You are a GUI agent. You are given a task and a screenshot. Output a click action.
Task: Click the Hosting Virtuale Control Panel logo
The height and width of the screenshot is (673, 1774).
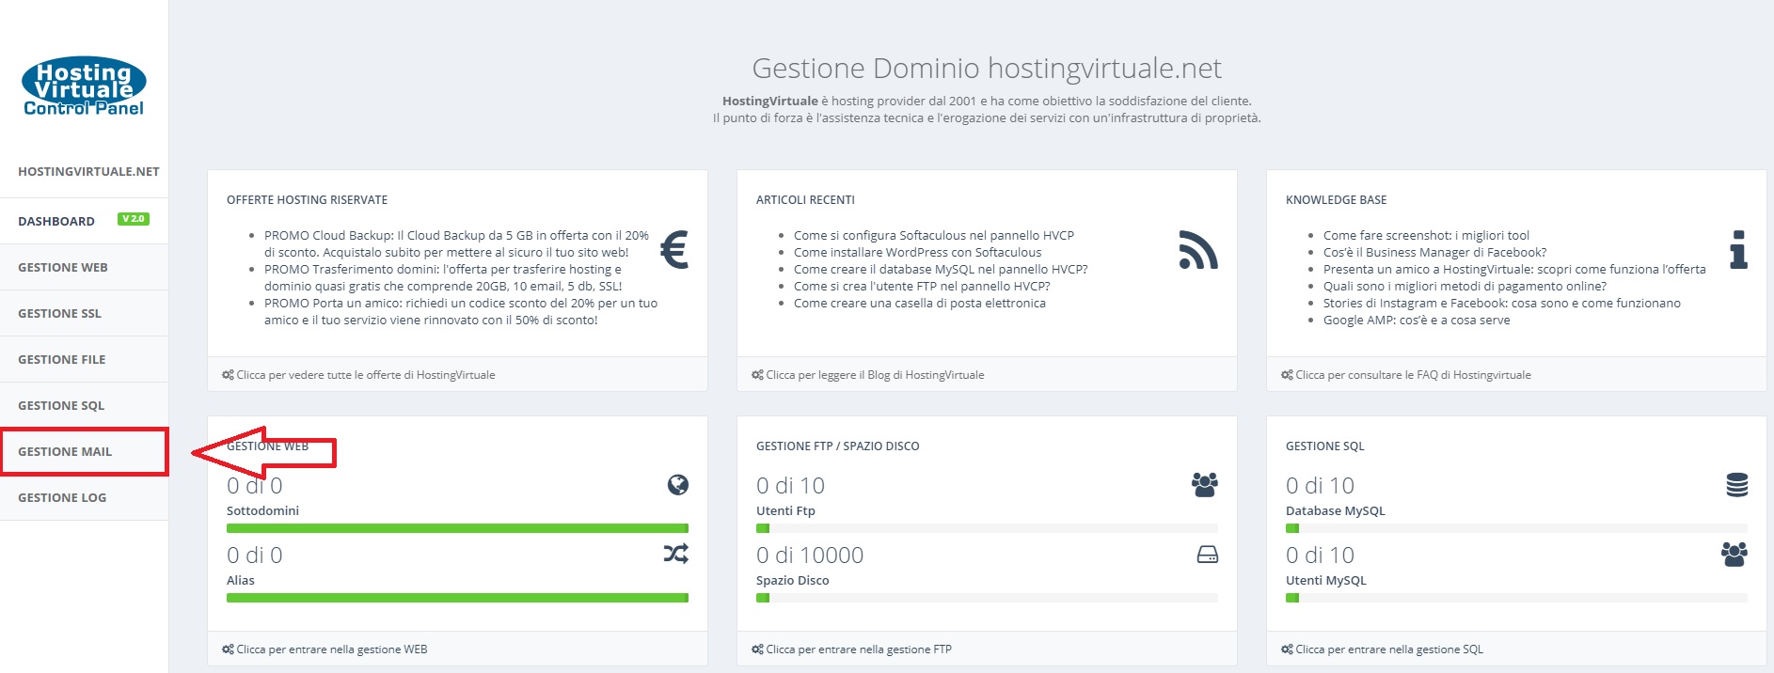pos(84,86)
